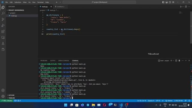
Task: Switch to DEBUG CONSOLE tab
Action: click(x=64, y=61)
